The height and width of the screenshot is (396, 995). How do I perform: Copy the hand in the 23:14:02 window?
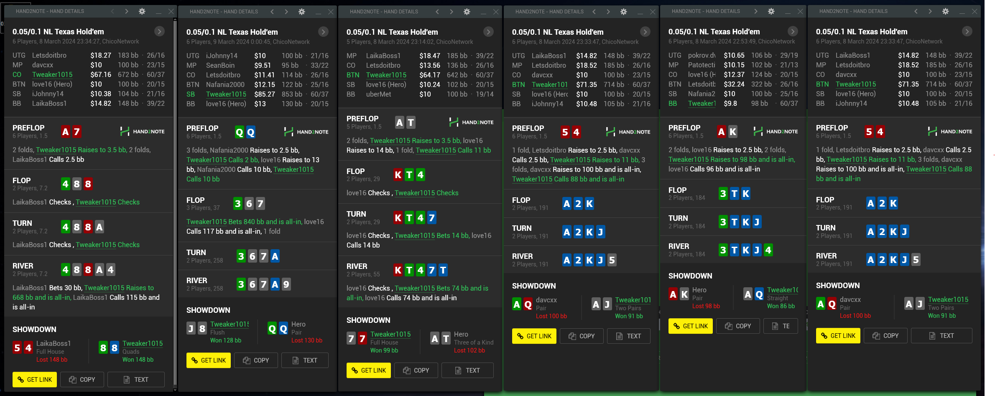tap(416, 370)
